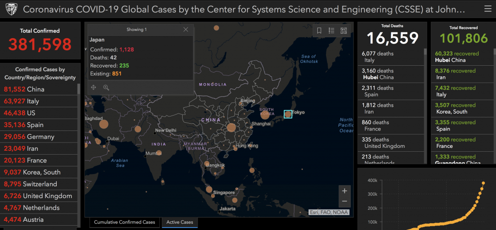Viewport: 496px width, 230px height.
Task: Click the Esri, FAO, NOAA attribution
Action: [329, 212]
